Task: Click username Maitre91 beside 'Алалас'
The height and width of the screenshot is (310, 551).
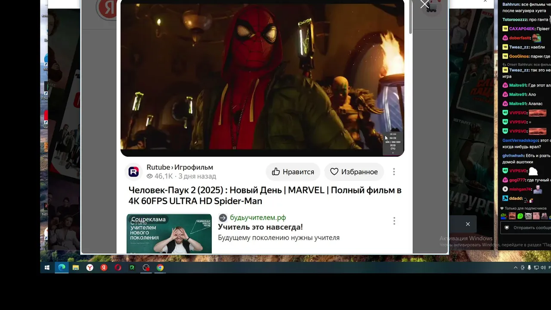Action: (518, 104)
